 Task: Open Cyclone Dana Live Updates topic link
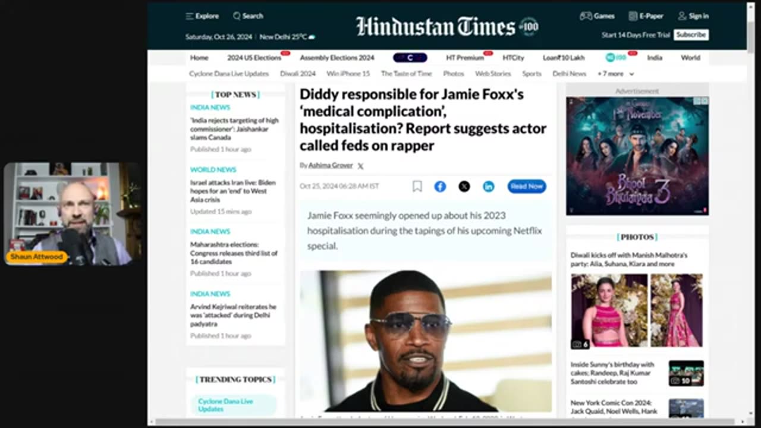[229, 74]
